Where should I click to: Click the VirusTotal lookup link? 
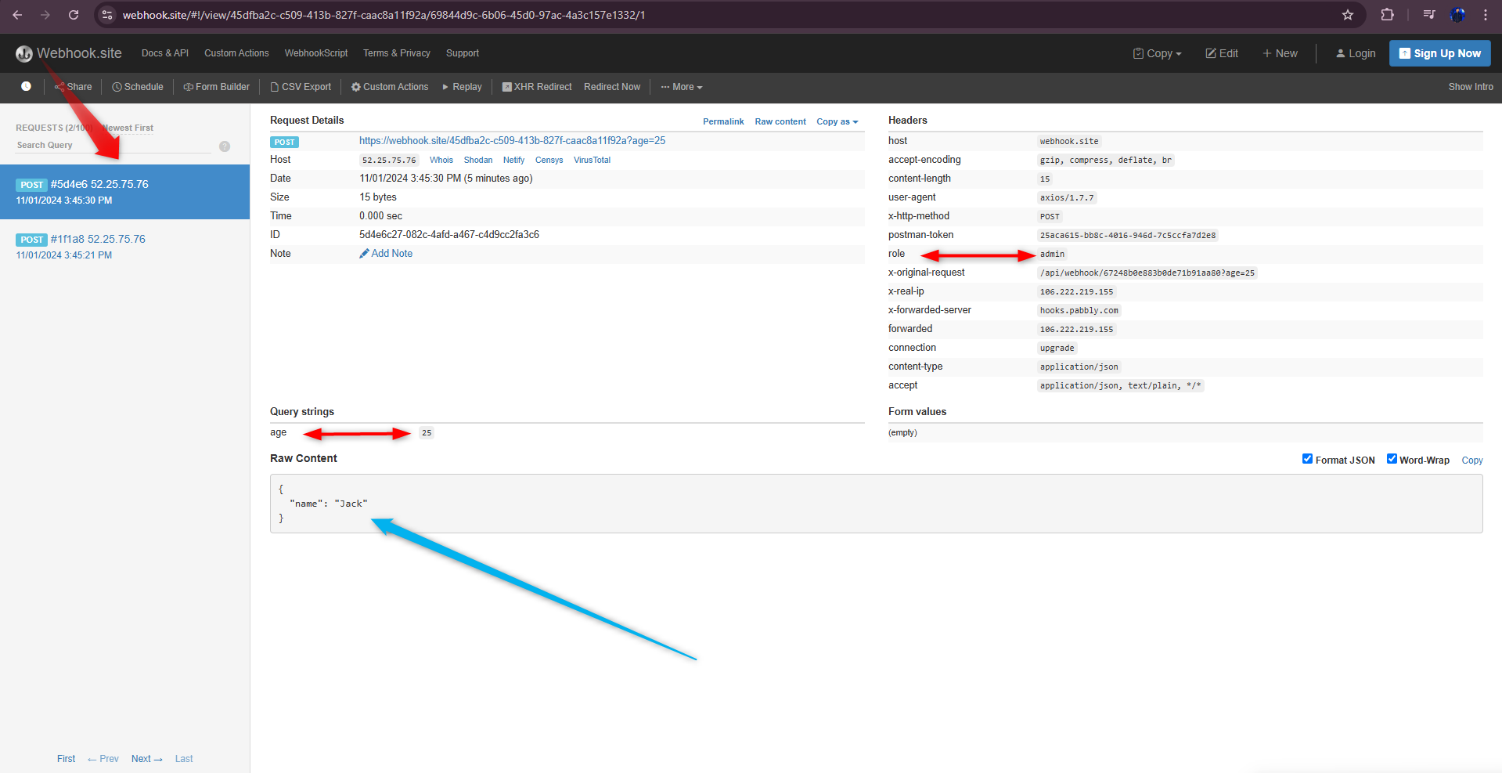coord(592,160)
